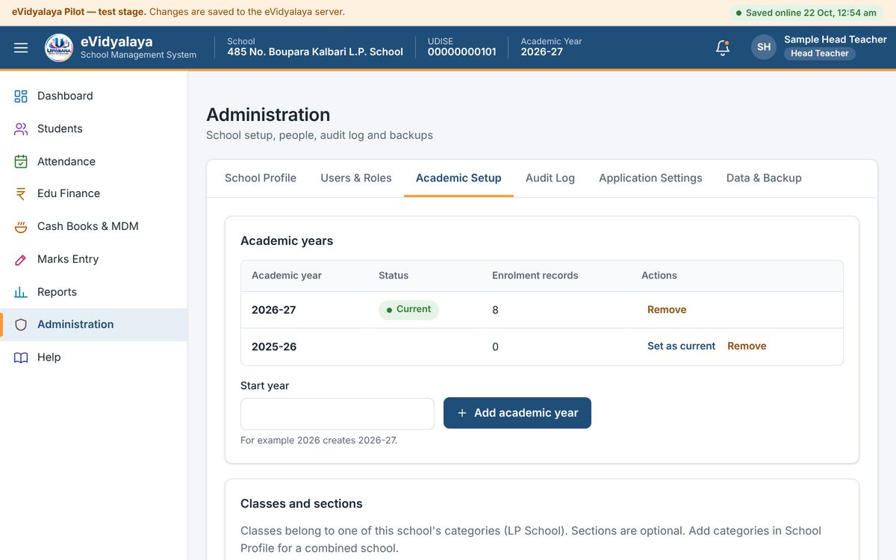Image resolution: width=896 pixels, height=560 pixels.
Task: Click the Cash Books & MDM bowl icon
Action: [x=21, y=227]
